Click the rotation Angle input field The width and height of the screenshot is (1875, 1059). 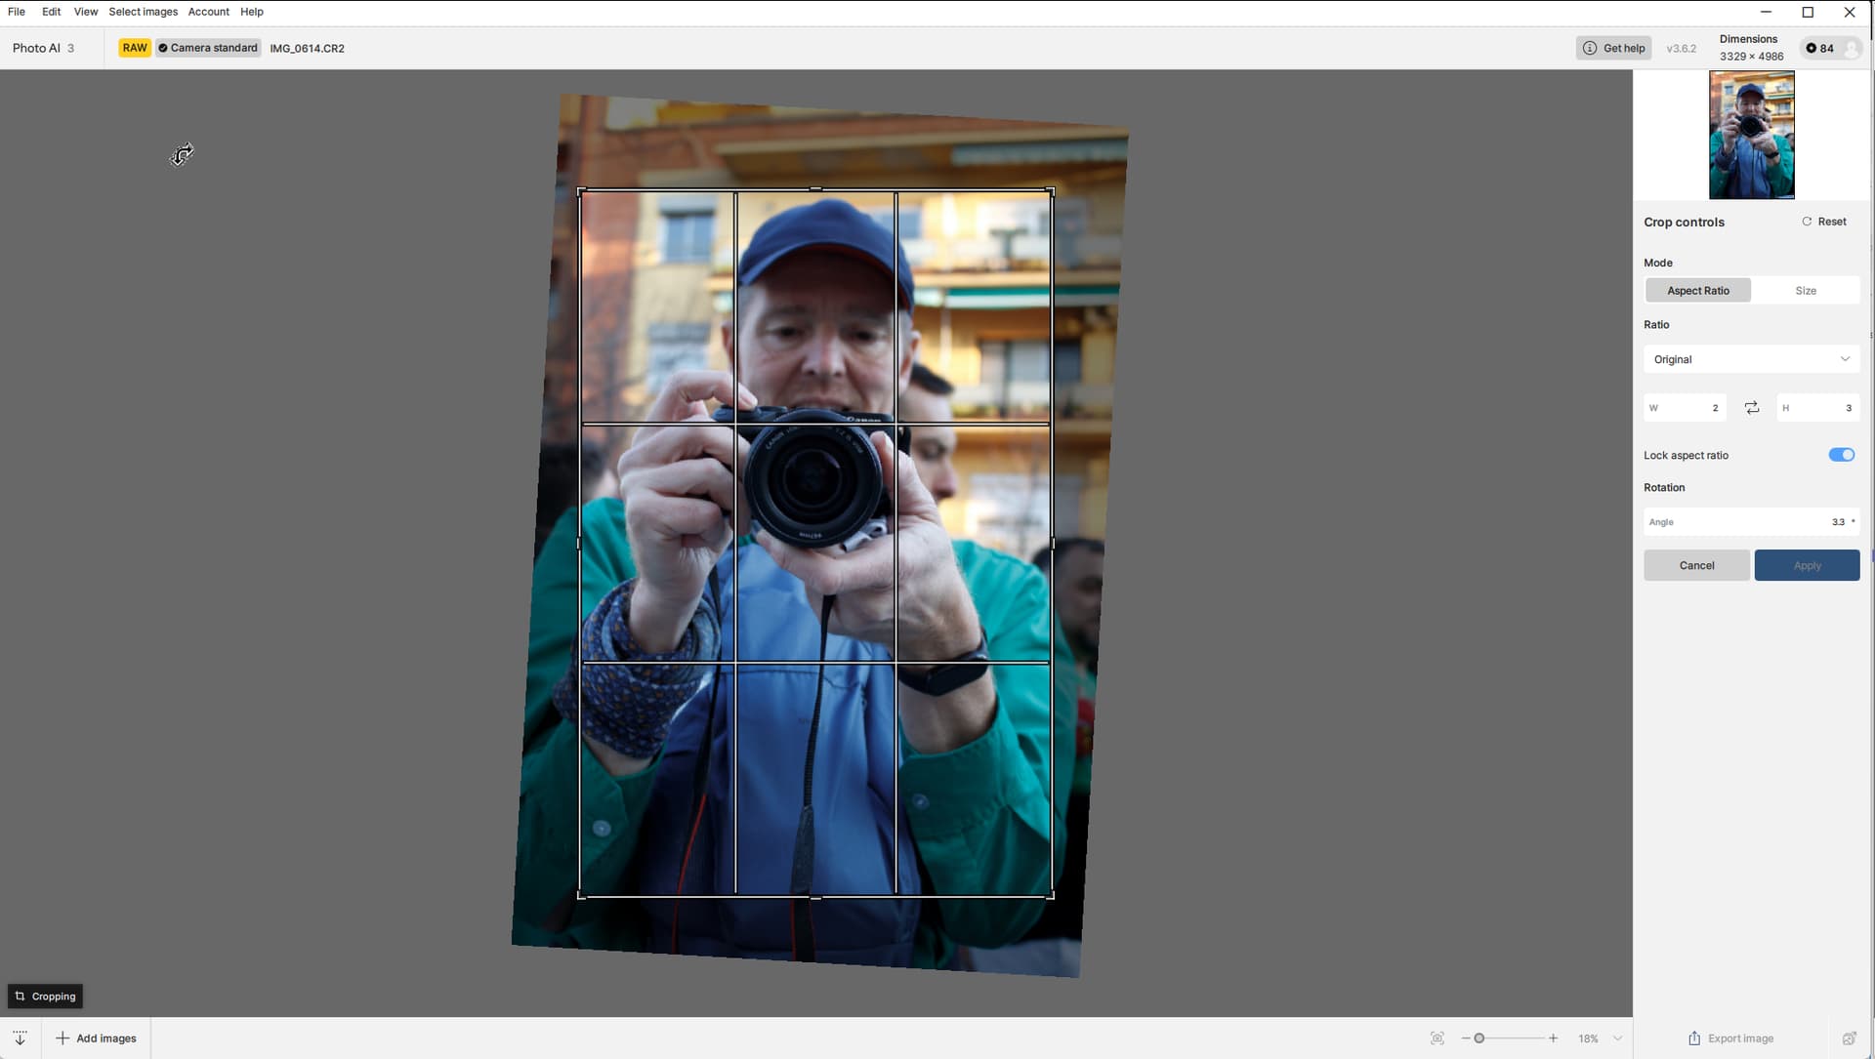click(1750, 522)
